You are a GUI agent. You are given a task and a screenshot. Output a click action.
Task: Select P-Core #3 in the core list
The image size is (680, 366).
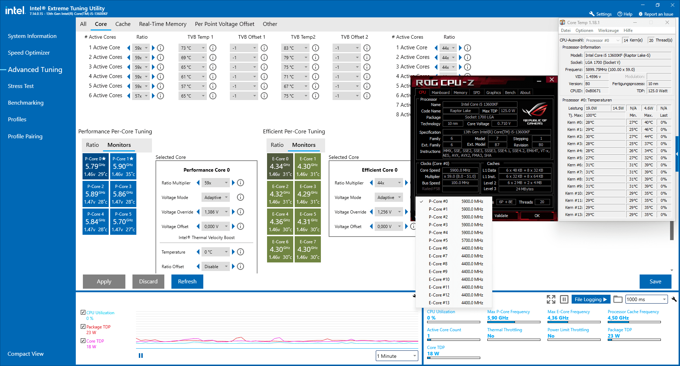coord(454,225)
